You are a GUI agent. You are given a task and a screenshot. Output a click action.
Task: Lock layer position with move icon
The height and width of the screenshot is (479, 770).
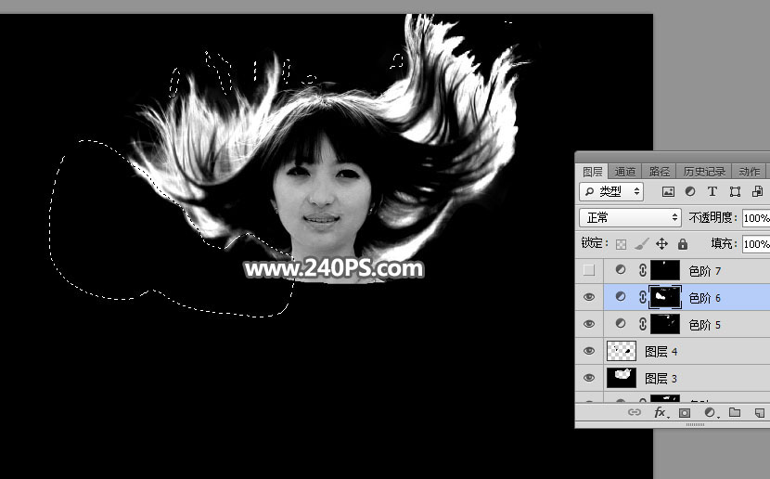(x=661, y=244)
